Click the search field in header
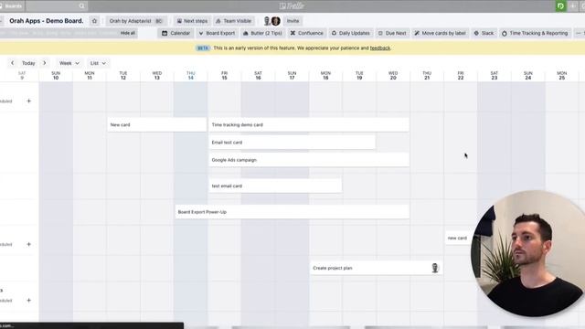 [x=57, y=6]
